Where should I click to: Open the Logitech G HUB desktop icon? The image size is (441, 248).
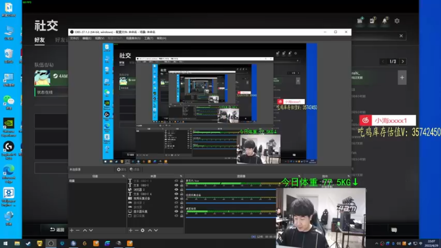[x=9, y=150]
